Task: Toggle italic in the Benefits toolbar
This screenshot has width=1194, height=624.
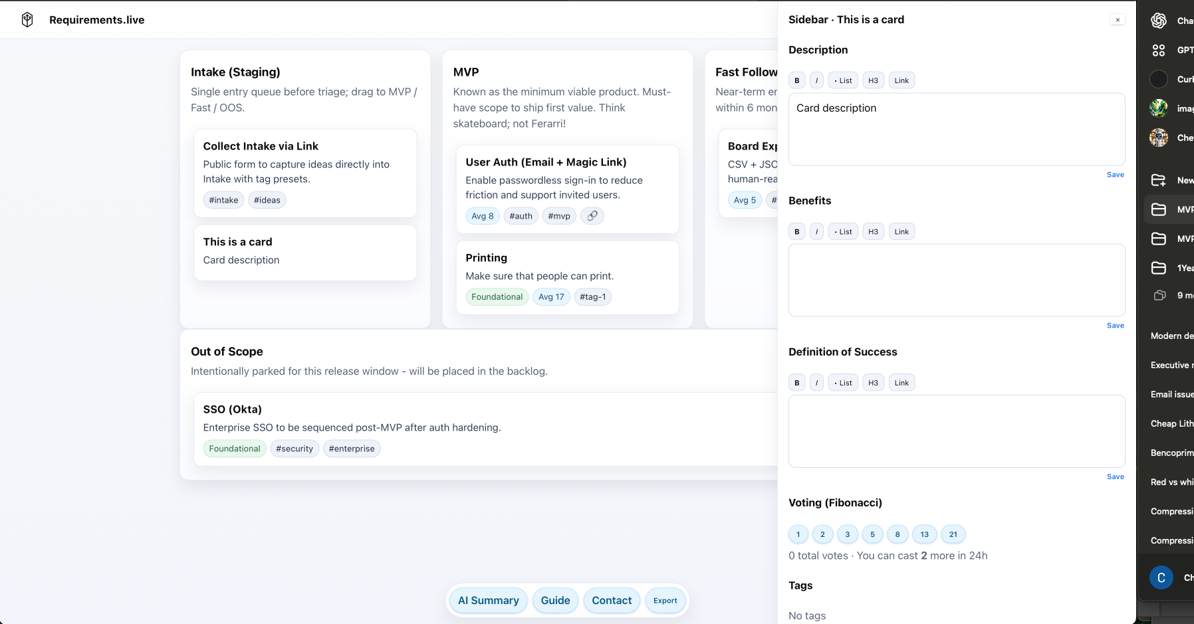Action: click(x=816, y=232)
